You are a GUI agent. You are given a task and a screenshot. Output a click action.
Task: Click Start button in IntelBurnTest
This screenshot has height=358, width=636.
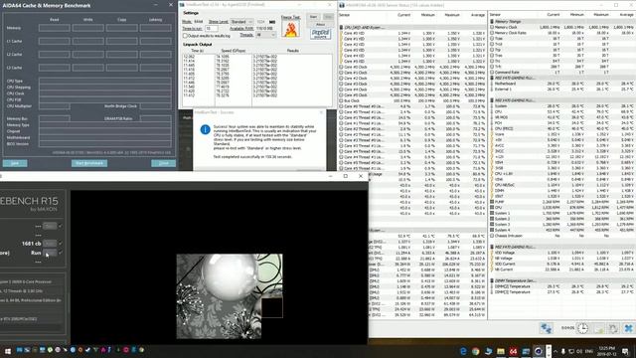[314, 17]
